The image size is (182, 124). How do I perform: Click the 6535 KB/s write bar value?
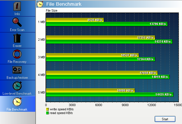95,20
